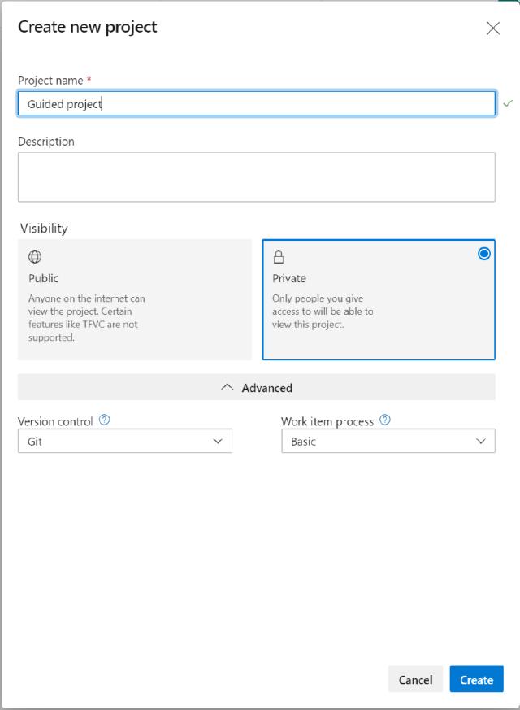Collapse the Advanced section

(x=257, y=387)
